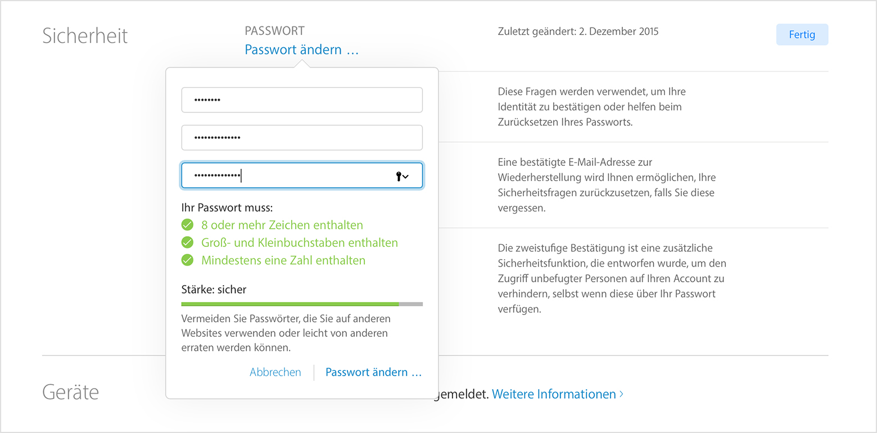Screen dimensions: 877x433
Task: Click the green password strength bar
Action: click(290, 304)
